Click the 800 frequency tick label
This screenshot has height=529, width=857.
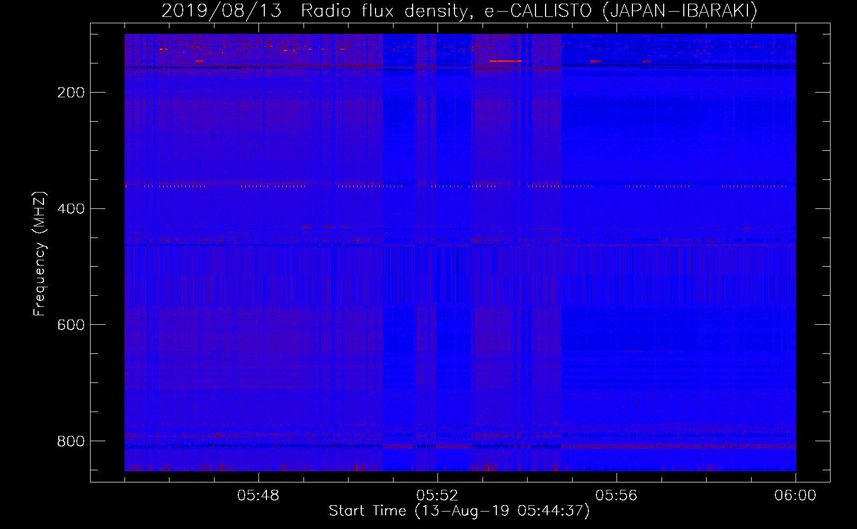click(71, 441)
